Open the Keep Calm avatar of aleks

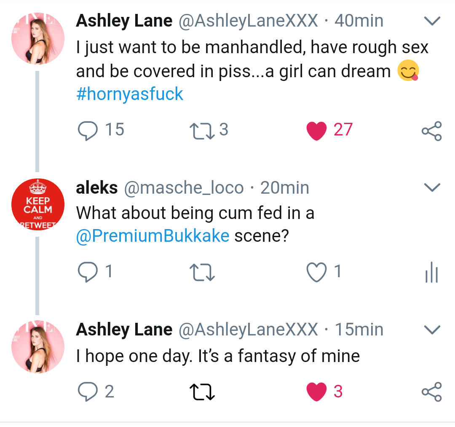[x=38, y=205]
